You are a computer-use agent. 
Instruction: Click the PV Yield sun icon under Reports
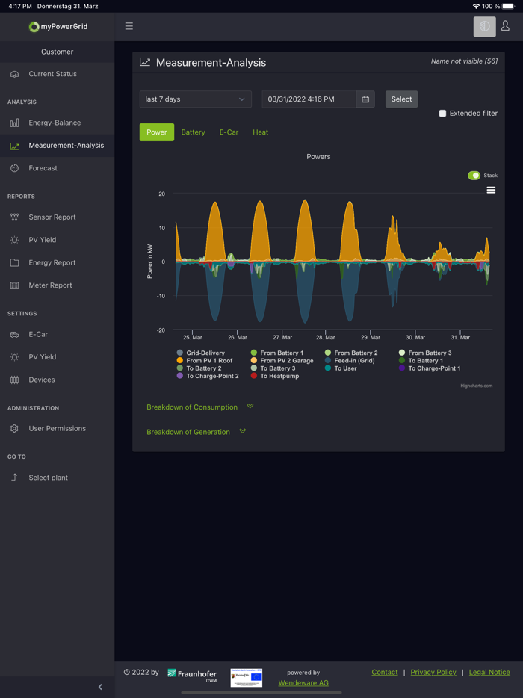pyautogui.click(x=15, y=239)
